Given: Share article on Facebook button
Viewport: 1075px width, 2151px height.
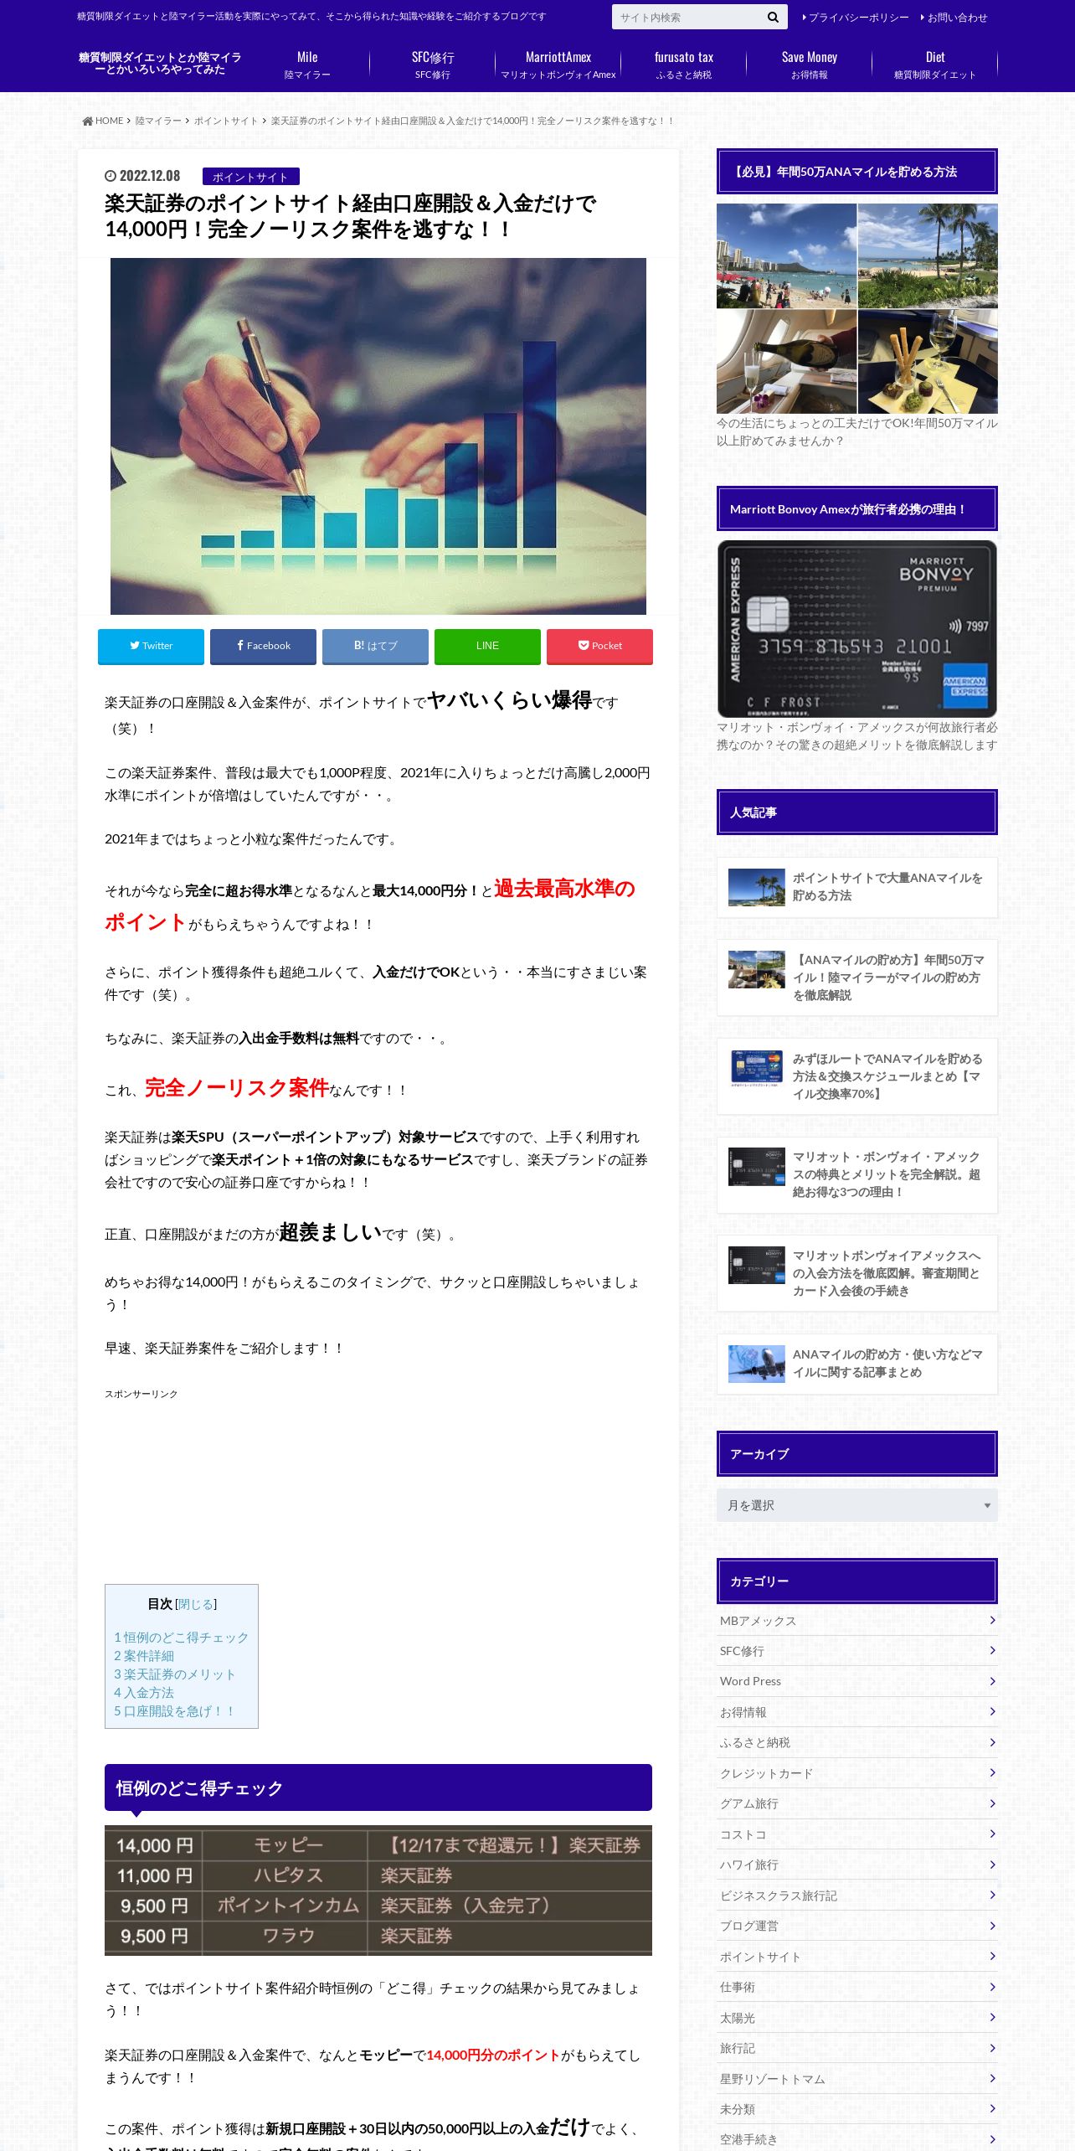Looking at the screenshot, I should 263,646.
